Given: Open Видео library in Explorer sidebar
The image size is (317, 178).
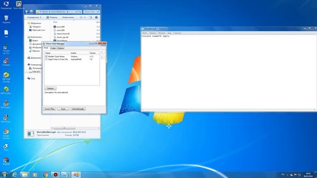Looking at the screenshot, I should pyautogui.click(x=34, y=41).
